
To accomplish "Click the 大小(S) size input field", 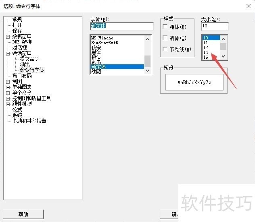I will click(x=215, y=27).
